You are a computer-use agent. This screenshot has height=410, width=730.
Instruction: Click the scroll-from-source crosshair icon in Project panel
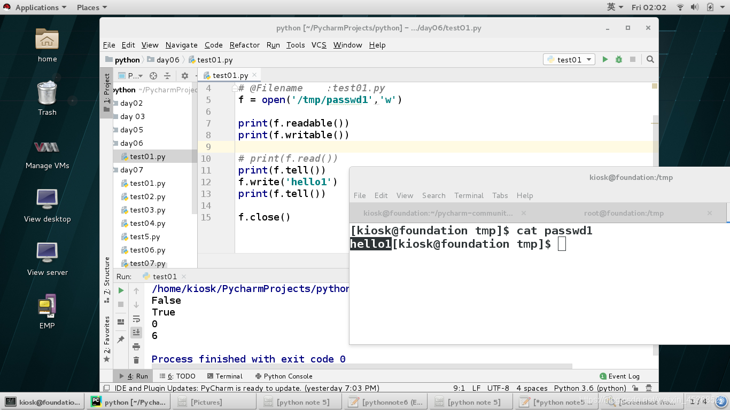[153, 76]
